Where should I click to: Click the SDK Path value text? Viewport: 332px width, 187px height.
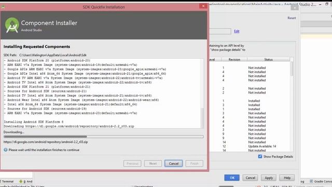(x=53, y=55)
